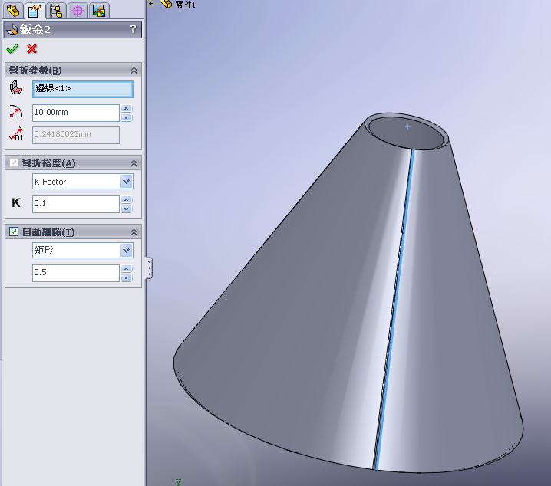Open the K-Factor dropdown

click(x=126, y=182)
